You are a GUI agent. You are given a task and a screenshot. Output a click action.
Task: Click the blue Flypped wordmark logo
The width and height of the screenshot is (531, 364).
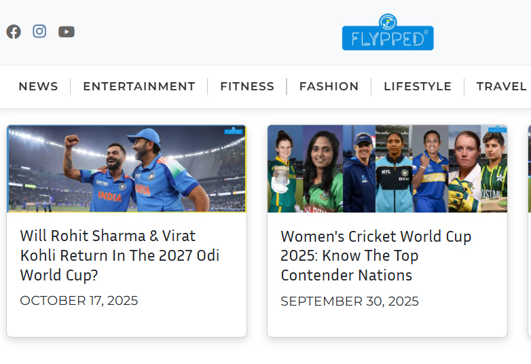[x=388, y=39]
